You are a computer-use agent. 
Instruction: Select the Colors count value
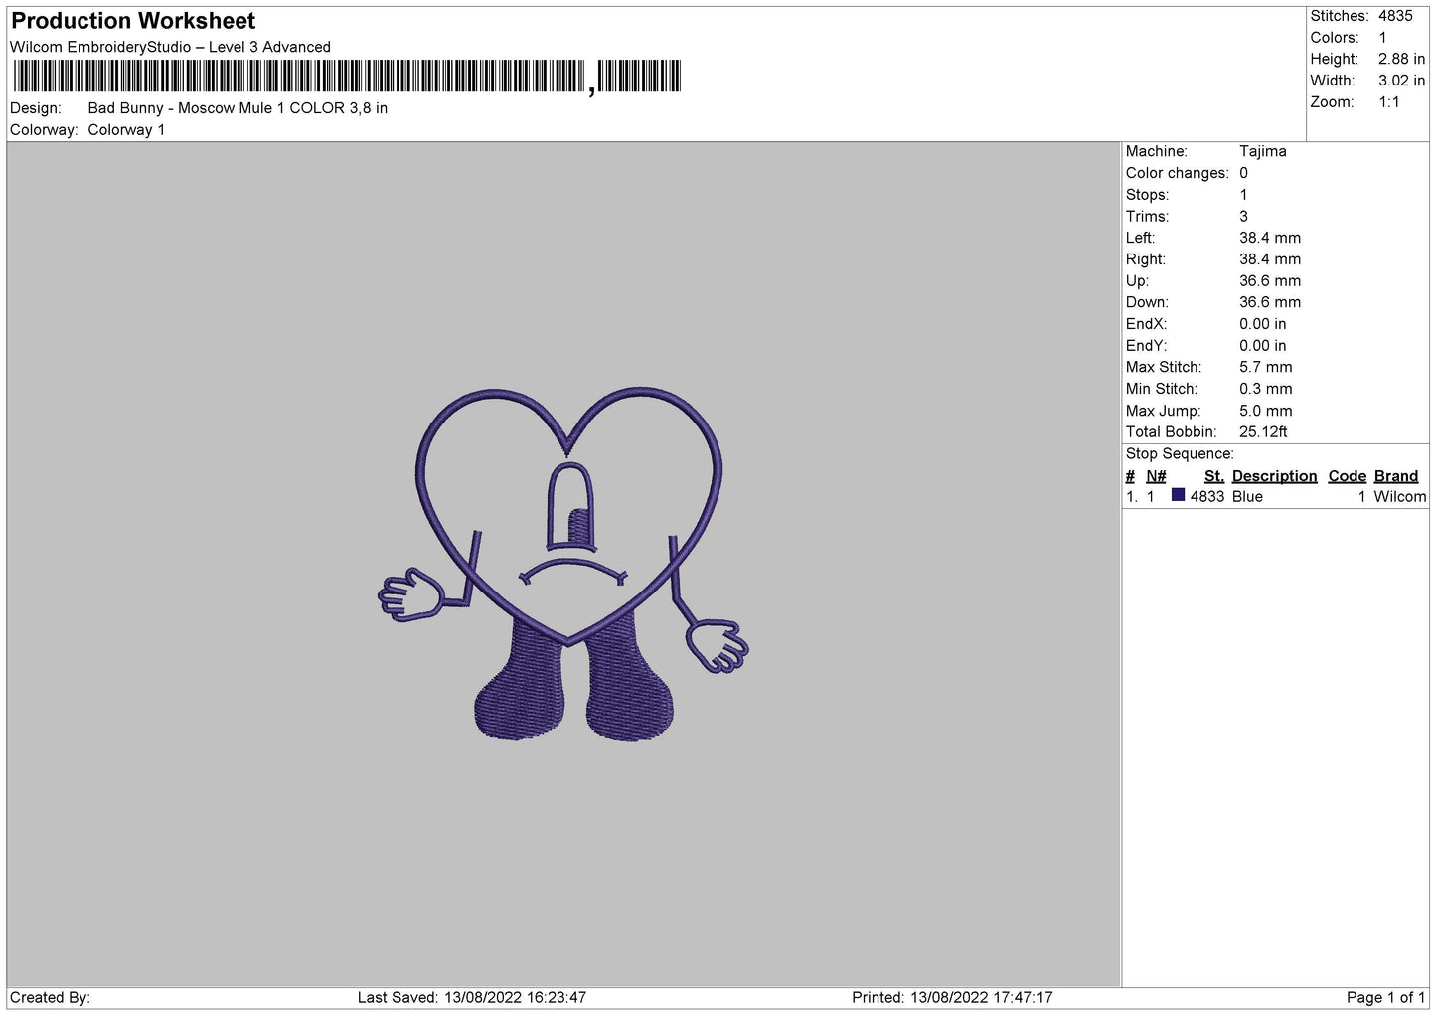(x=1382, y=38)
